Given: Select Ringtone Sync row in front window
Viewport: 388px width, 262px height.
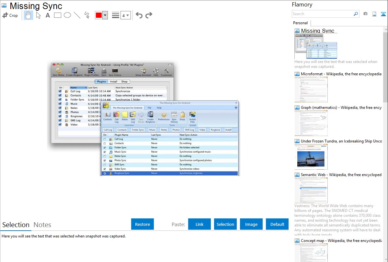Looking at the screenshot, I should (170, 173).
